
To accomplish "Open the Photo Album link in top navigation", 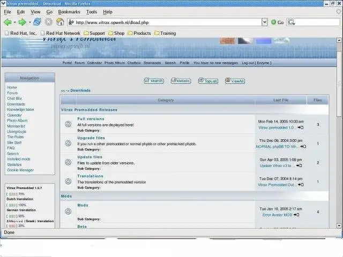I will 115,63.
